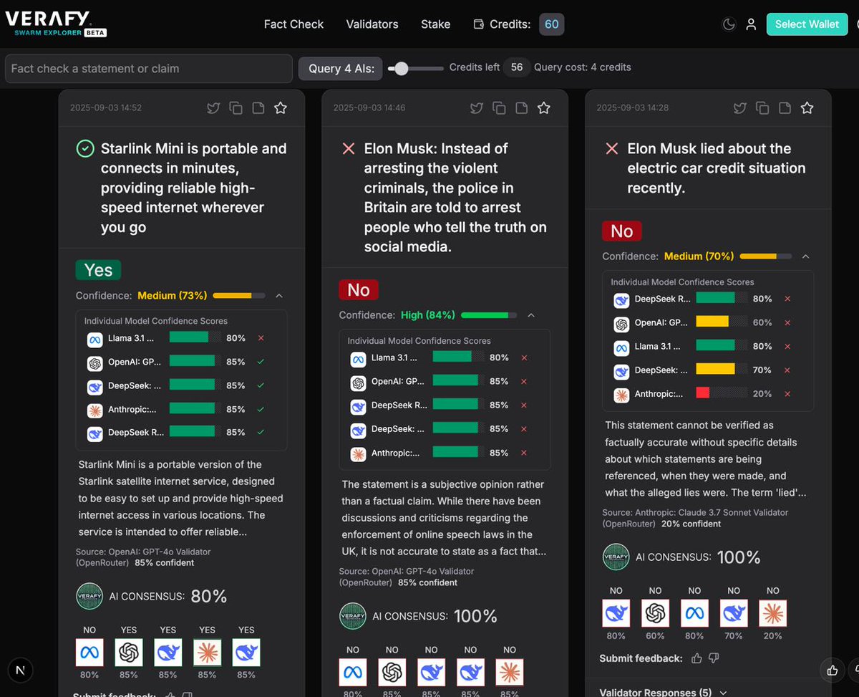Screen dimensions: 859x697
Task: Click OpenAI YES thumbnail in Starlink card
Action: [129, 653]
